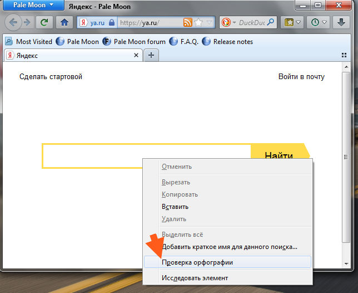The image size is (358, 293).
Task: Click the RSS feed icon in the address bar
Action: (188, 22)
